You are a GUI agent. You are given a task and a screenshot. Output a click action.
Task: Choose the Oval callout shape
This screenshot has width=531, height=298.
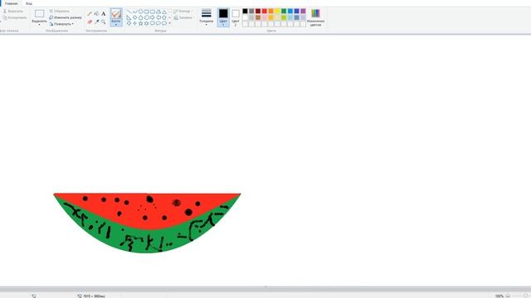tap(158, 23)
